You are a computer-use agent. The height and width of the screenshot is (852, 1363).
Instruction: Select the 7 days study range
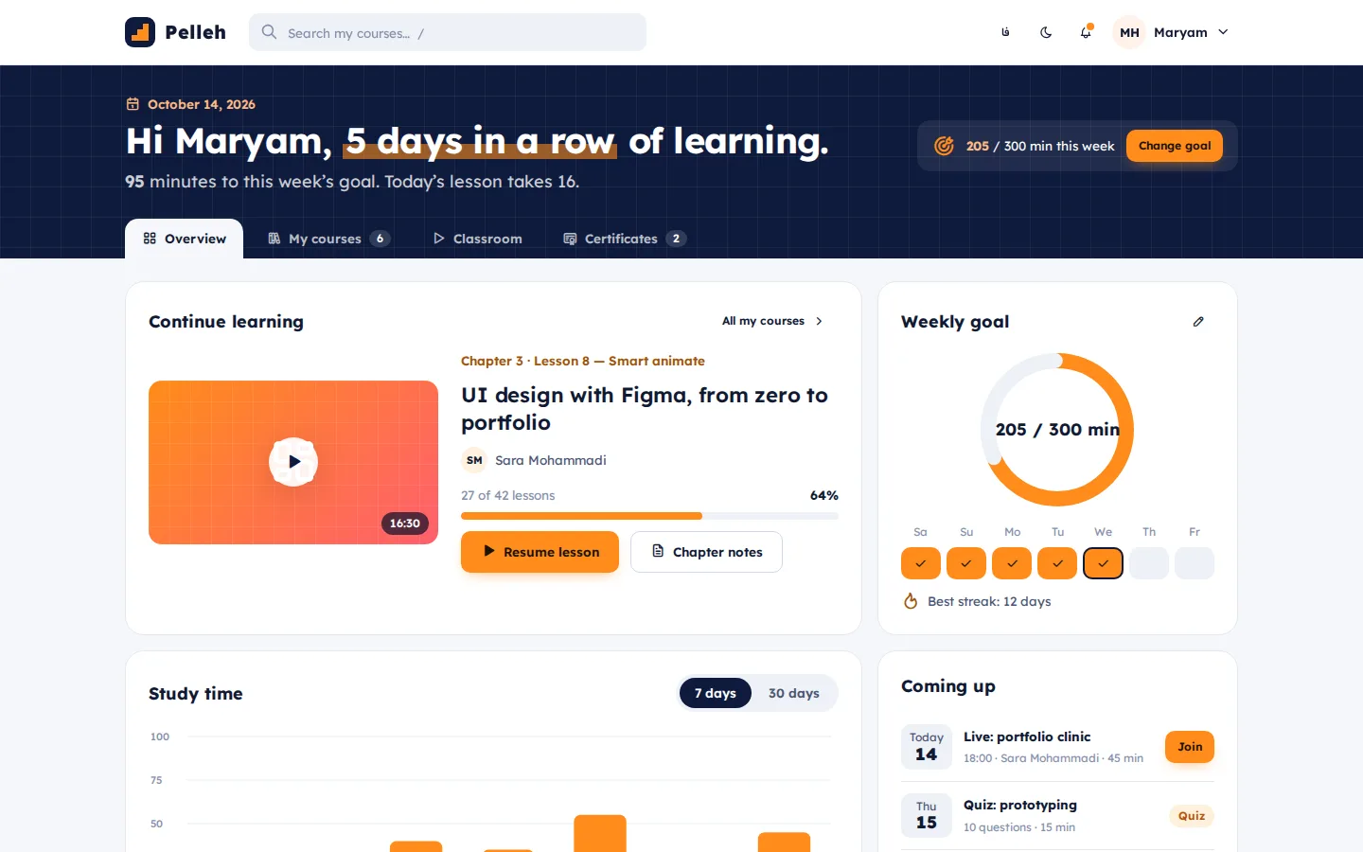pos(716,693)
